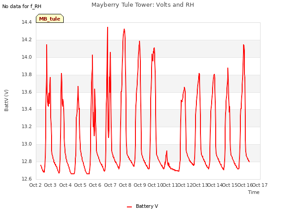Click the highest voltage peak near Oct 7
Screen dimensions: 287x215
(108, 27)
